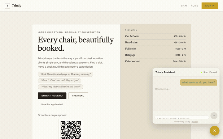Open The Menu button
223x139 pixels.
[x=78, y=96]
